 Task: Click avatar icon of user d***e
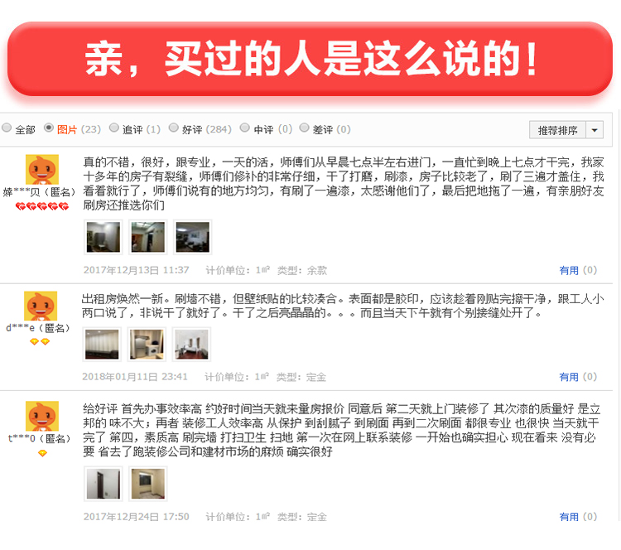[41, 306]
